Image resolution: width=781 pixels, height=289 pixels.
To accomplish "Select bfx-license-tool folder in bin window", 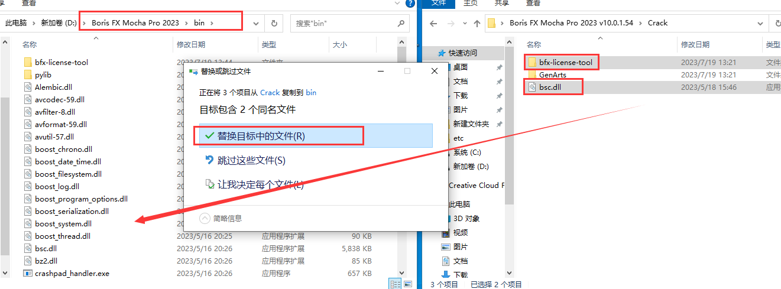I will 61,62.
